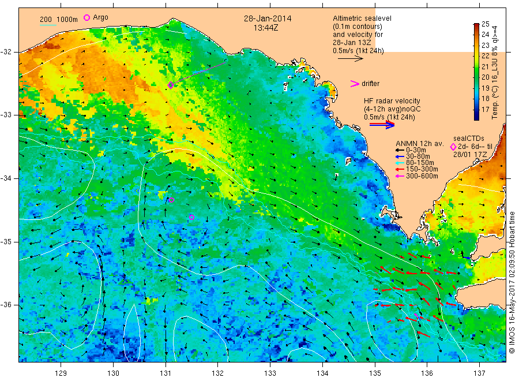Click the blue 30-80m ANMN arrow
Viewport: 519px width, 381px height.
[x=400, y=156]
